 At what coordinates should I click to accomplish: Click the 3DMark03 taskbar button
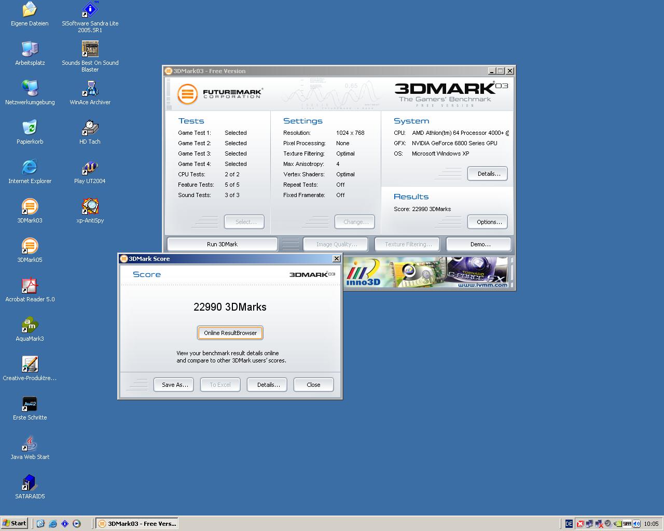pyautogui.click(x=137, y=524)
